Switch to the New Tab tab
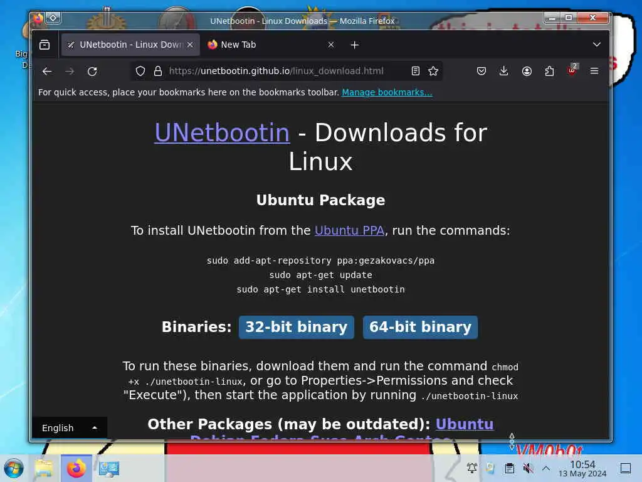The image size is (642, 482). (271, 45)
